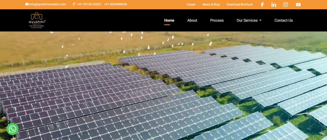Open the Contact Us menu item
Screen dimensions: 327x140
(284, 20)
